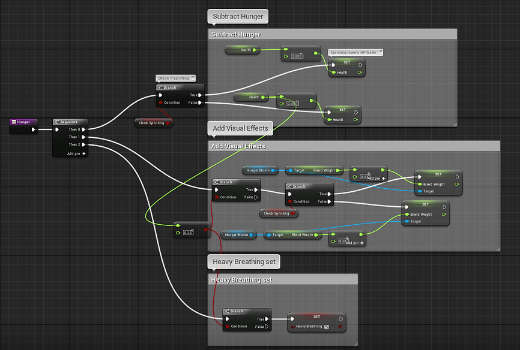
Task: Click exec output of SET Heavy Breathing node
Action: click(x=341, y=319)
